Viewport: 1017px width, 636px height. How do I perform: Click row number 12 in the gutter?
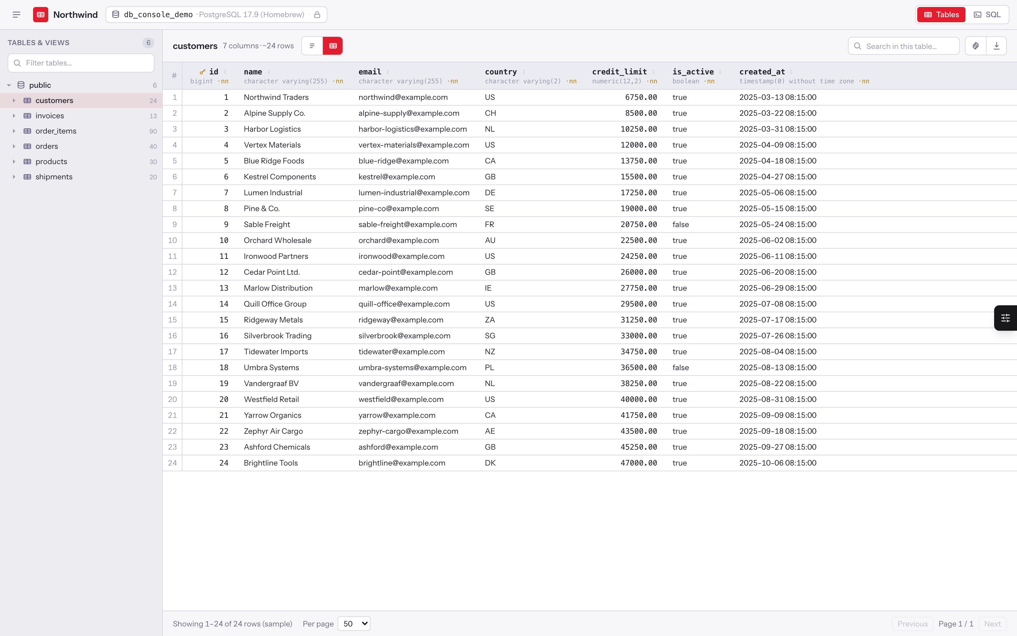[172, 272]
